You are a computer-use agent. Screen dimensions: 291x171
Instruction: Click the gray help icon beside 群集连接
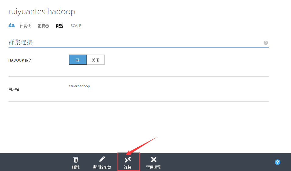coord(266,43)
